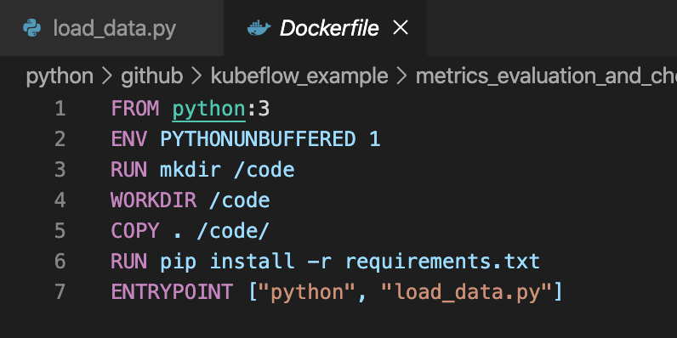
Task: Click the Python icon on load_data.py tab
Action: [x=32, y=29]
